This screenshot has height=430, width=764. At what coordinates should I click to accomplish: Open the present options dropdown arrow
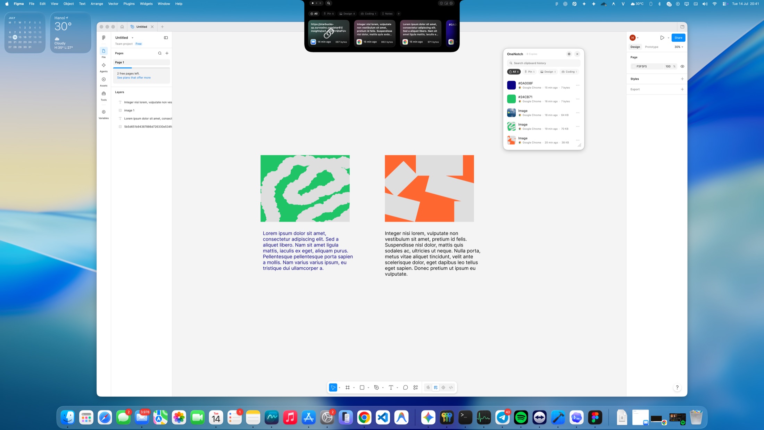tap(668, 38)
